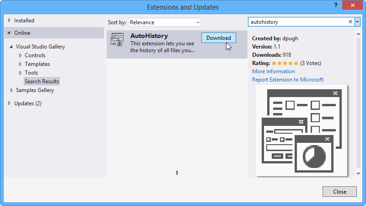This screenshot has width=366, height=206.
Task: Click the autohistory search input field
Action: pos(297,22)
